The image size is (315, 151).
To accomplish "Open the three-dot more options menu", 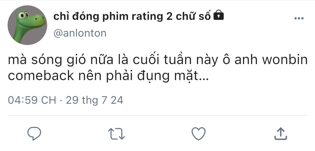I will pos(299,18).
